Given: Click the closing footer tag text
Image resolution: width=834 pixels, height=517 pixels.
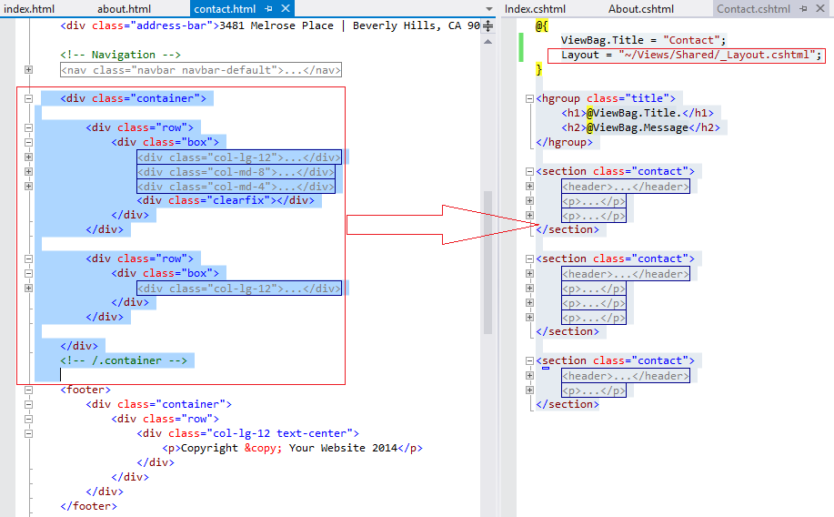Looking at the screenshot, I should tap(88, 506).
